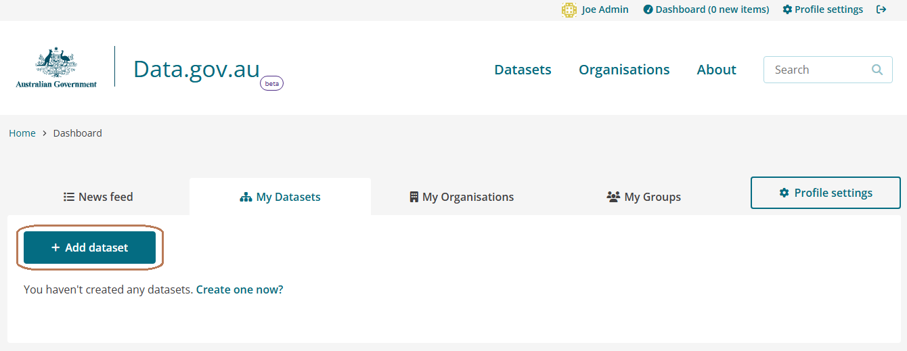Click the search magnifier icon
Image resolution: width=907 pixels, height=351 pixels.
tap(877, 70)
